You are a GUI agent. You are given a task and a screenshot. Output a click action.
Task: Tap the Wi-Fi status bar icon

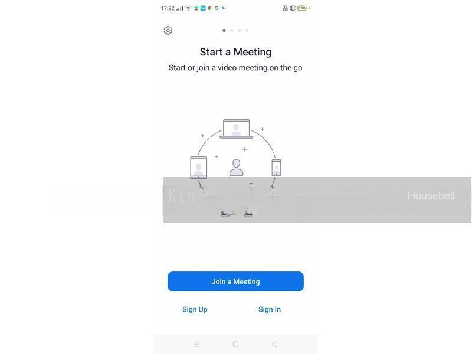188,8
